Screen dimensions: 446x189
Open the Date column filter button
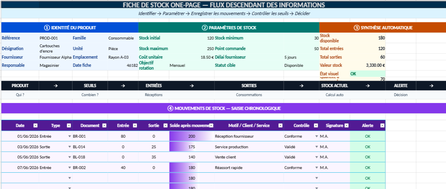coord(35,125)
